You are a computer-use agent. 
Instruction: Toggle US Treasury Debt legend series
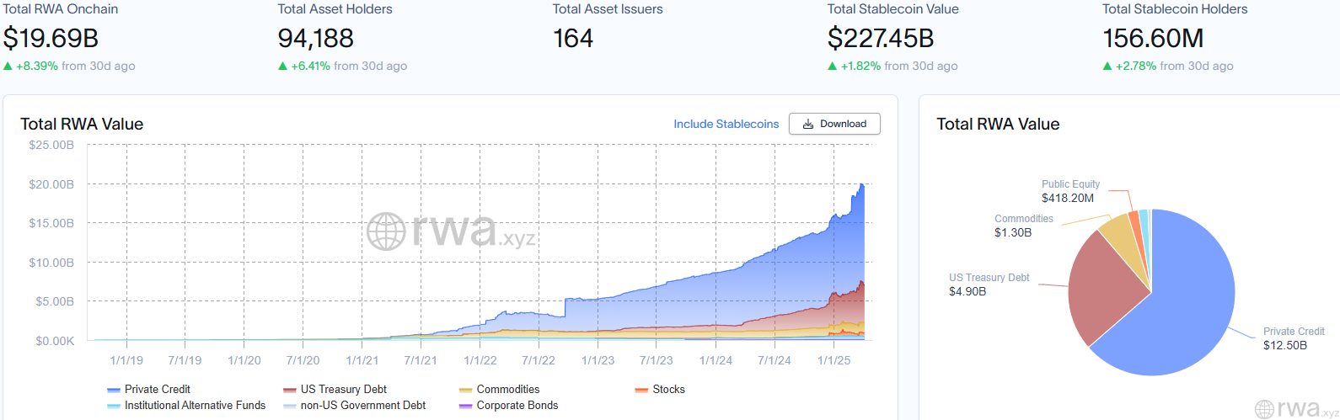335,390
